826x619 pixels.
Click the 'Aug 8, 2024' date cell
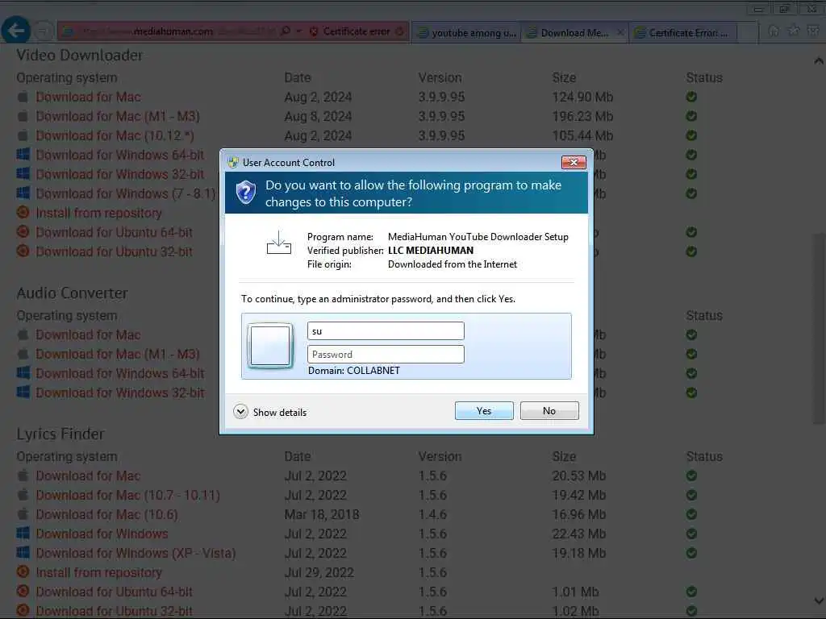(x=318, y=116)
